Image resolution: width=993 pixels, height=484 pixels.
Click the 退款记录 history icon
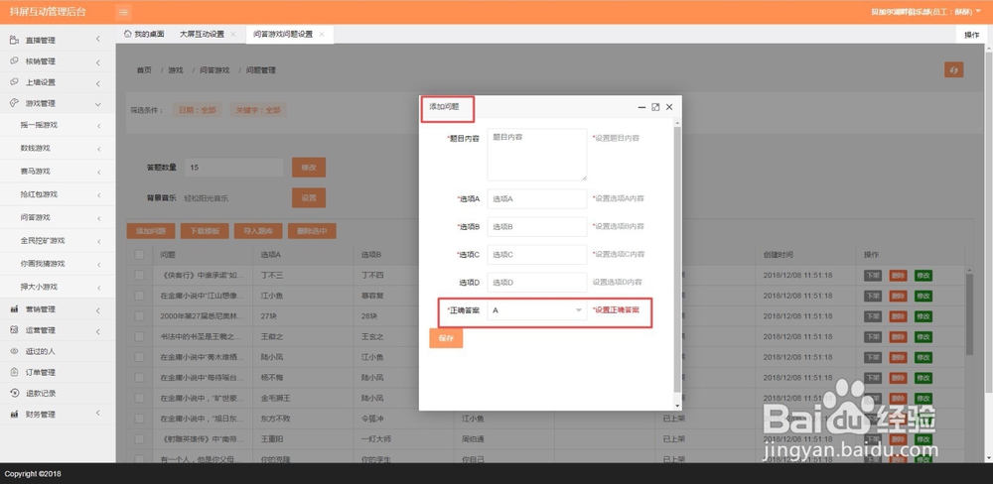(x=14, y=393)
